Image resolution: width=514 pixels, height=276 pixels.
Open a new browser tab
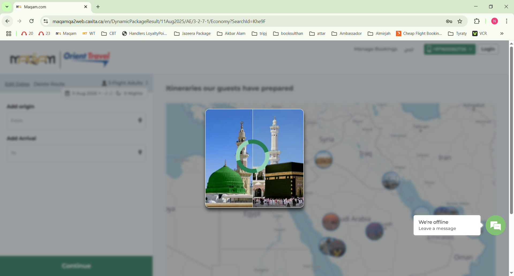(98, 7)
